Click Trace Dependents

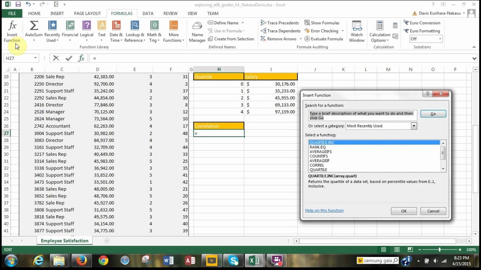(x=280, y=31)
